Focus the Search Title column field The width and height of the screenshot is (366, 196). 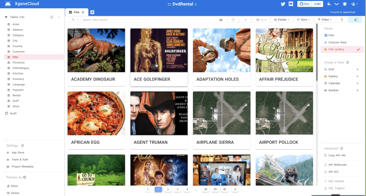[x=113, y=20]
